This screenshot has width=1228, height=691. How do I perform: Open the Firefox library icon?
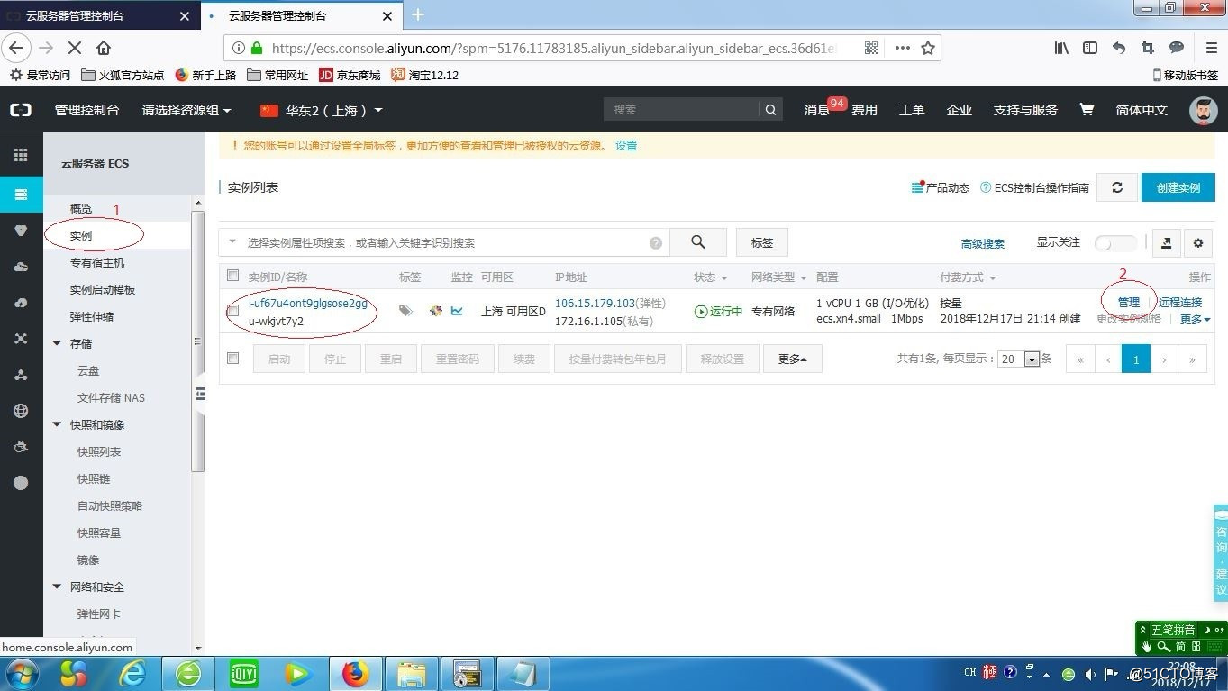tap(1061, 48)
